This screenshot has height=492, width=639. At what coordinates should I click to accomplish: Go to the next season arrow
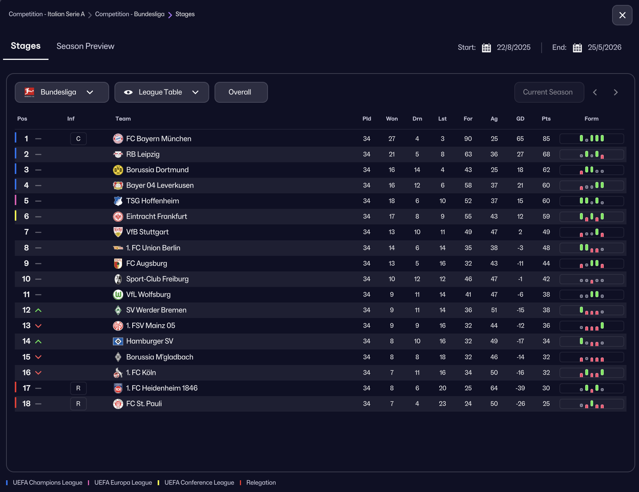616,92
